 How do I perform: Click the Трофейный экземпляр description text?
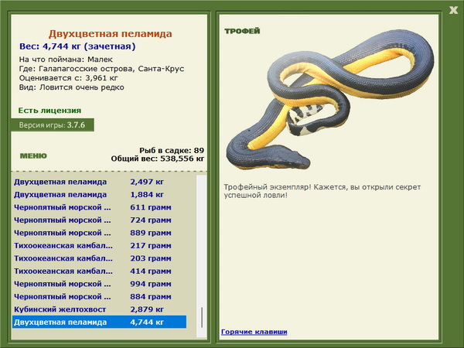pyautogui.click(x=322, y=191)
